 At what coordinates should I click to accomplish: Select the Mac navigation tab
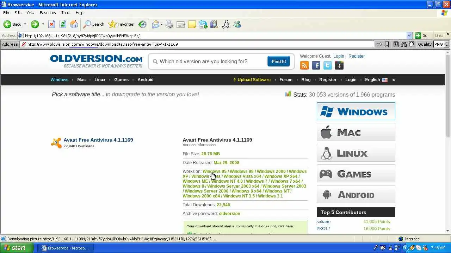pyautogui.click(x=81, y=80)
